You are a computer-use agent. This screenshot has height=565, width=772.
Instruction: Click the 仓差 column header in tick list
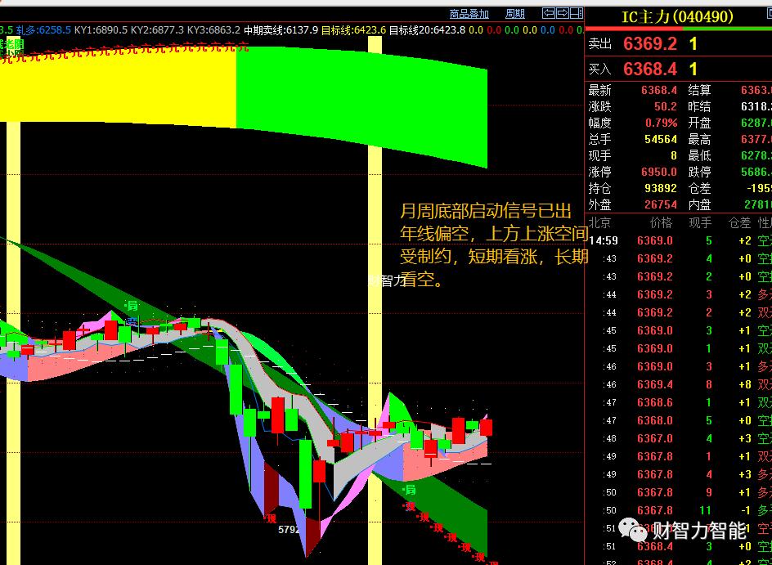pos(739,223)
